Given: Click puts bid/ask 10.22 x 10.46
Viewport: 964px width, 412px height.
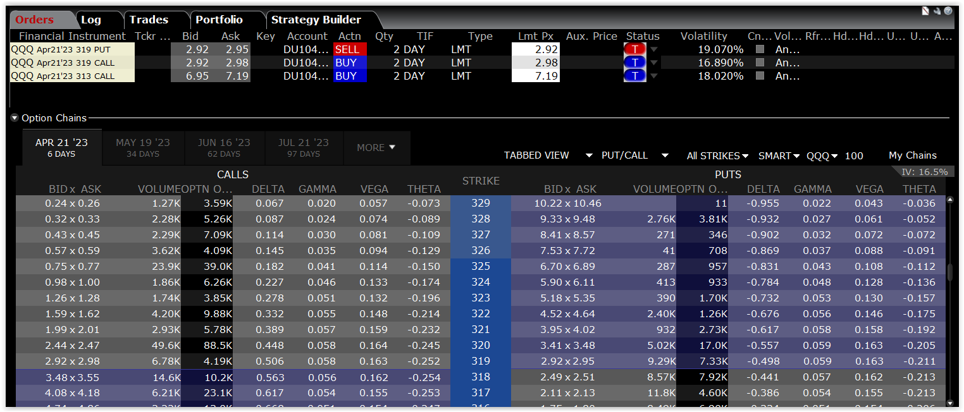Looking at the screenshot, I should pyautogui.click(x=567, y=203).
